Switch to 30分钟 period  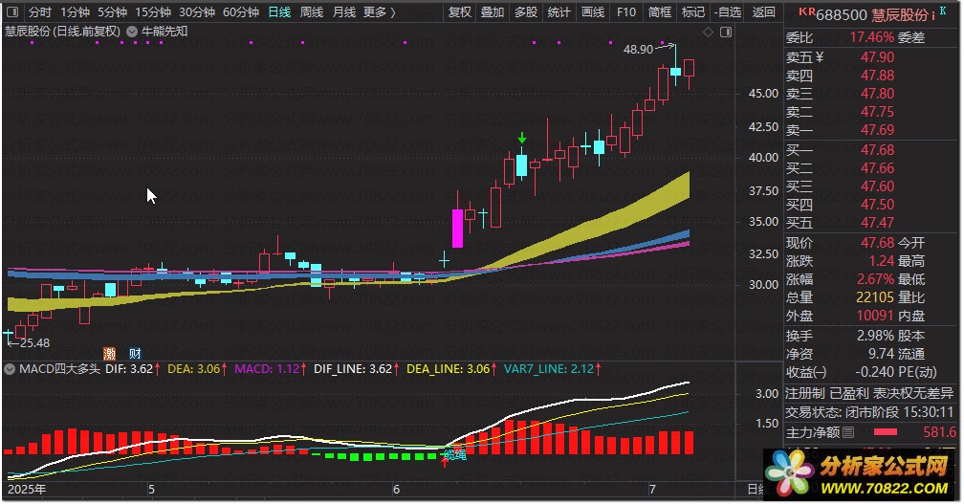[197, 11]
